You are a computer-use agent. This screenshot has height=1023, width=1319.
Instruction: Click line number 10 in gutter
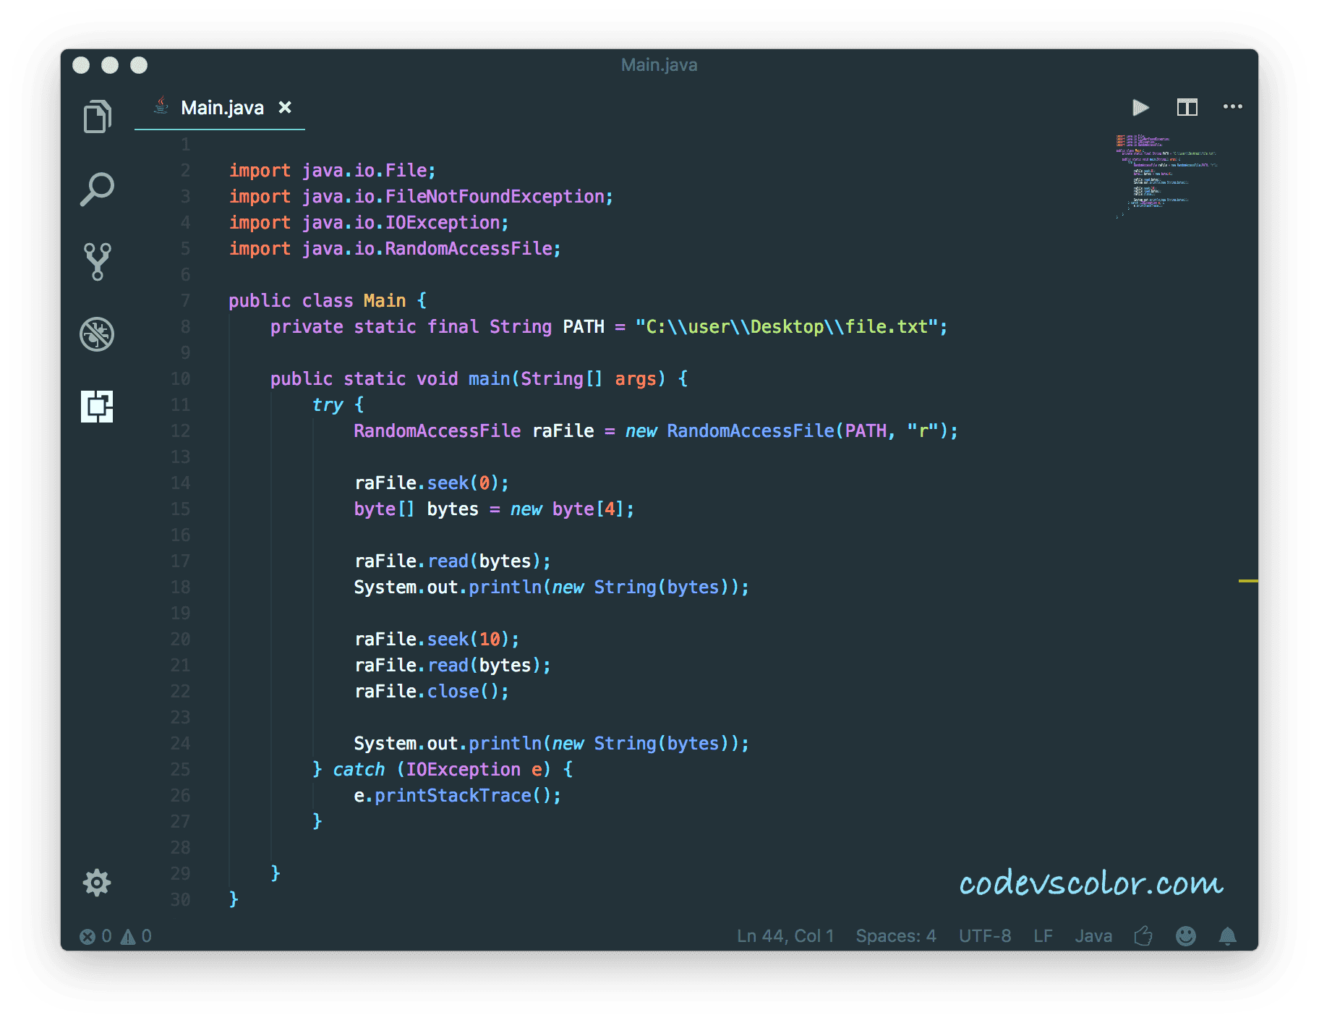click(180, 379)
